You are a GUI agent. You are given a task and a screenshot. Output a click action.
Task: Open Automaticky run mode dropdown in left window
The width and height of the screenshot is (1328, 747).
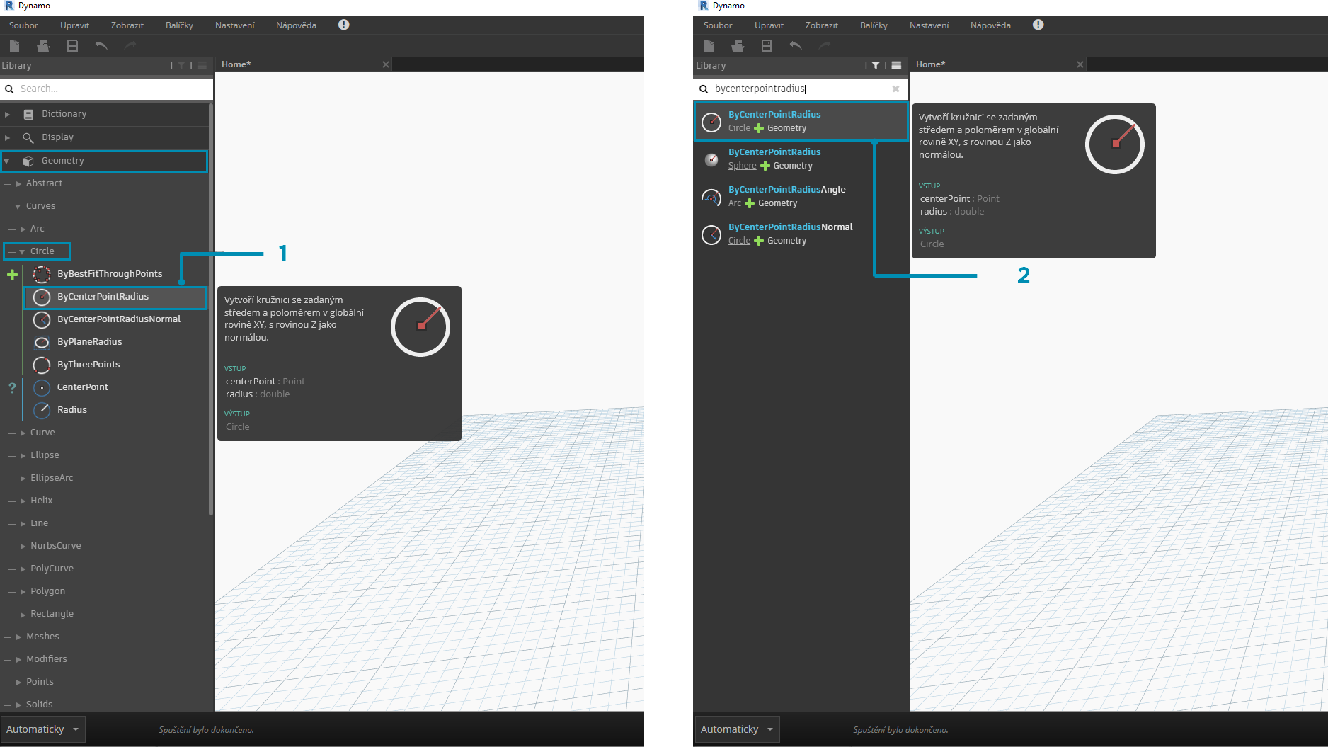click(42, 729)
